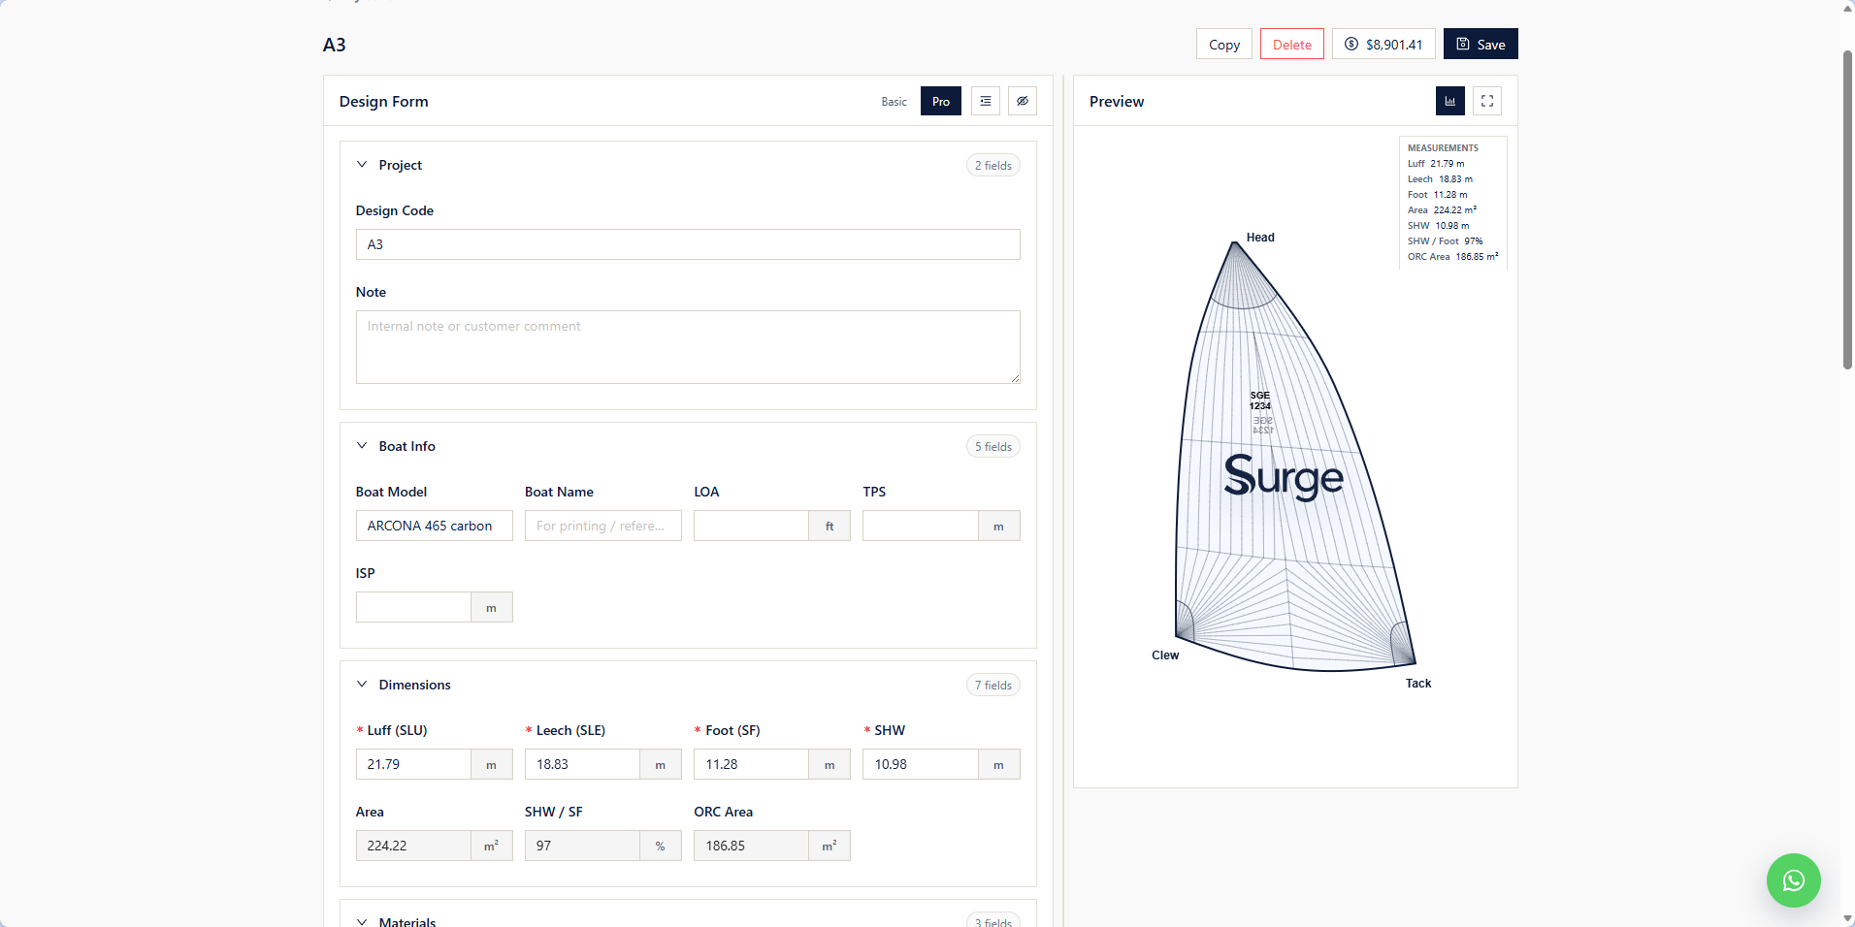This screenshot has width=1855, height=927.
Task: Focus the LOA input field
Action: point(751,526)
